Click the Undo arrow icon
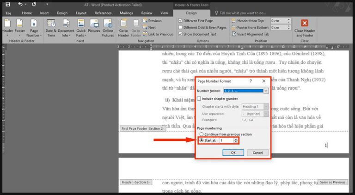The width and height of the screenshot is (355, 195). tap(20, 4)
